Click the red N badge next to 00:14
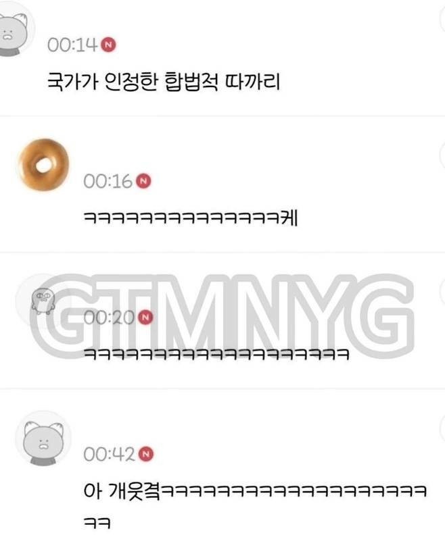This screenshot has width=445, height=556. click(109, 45)
